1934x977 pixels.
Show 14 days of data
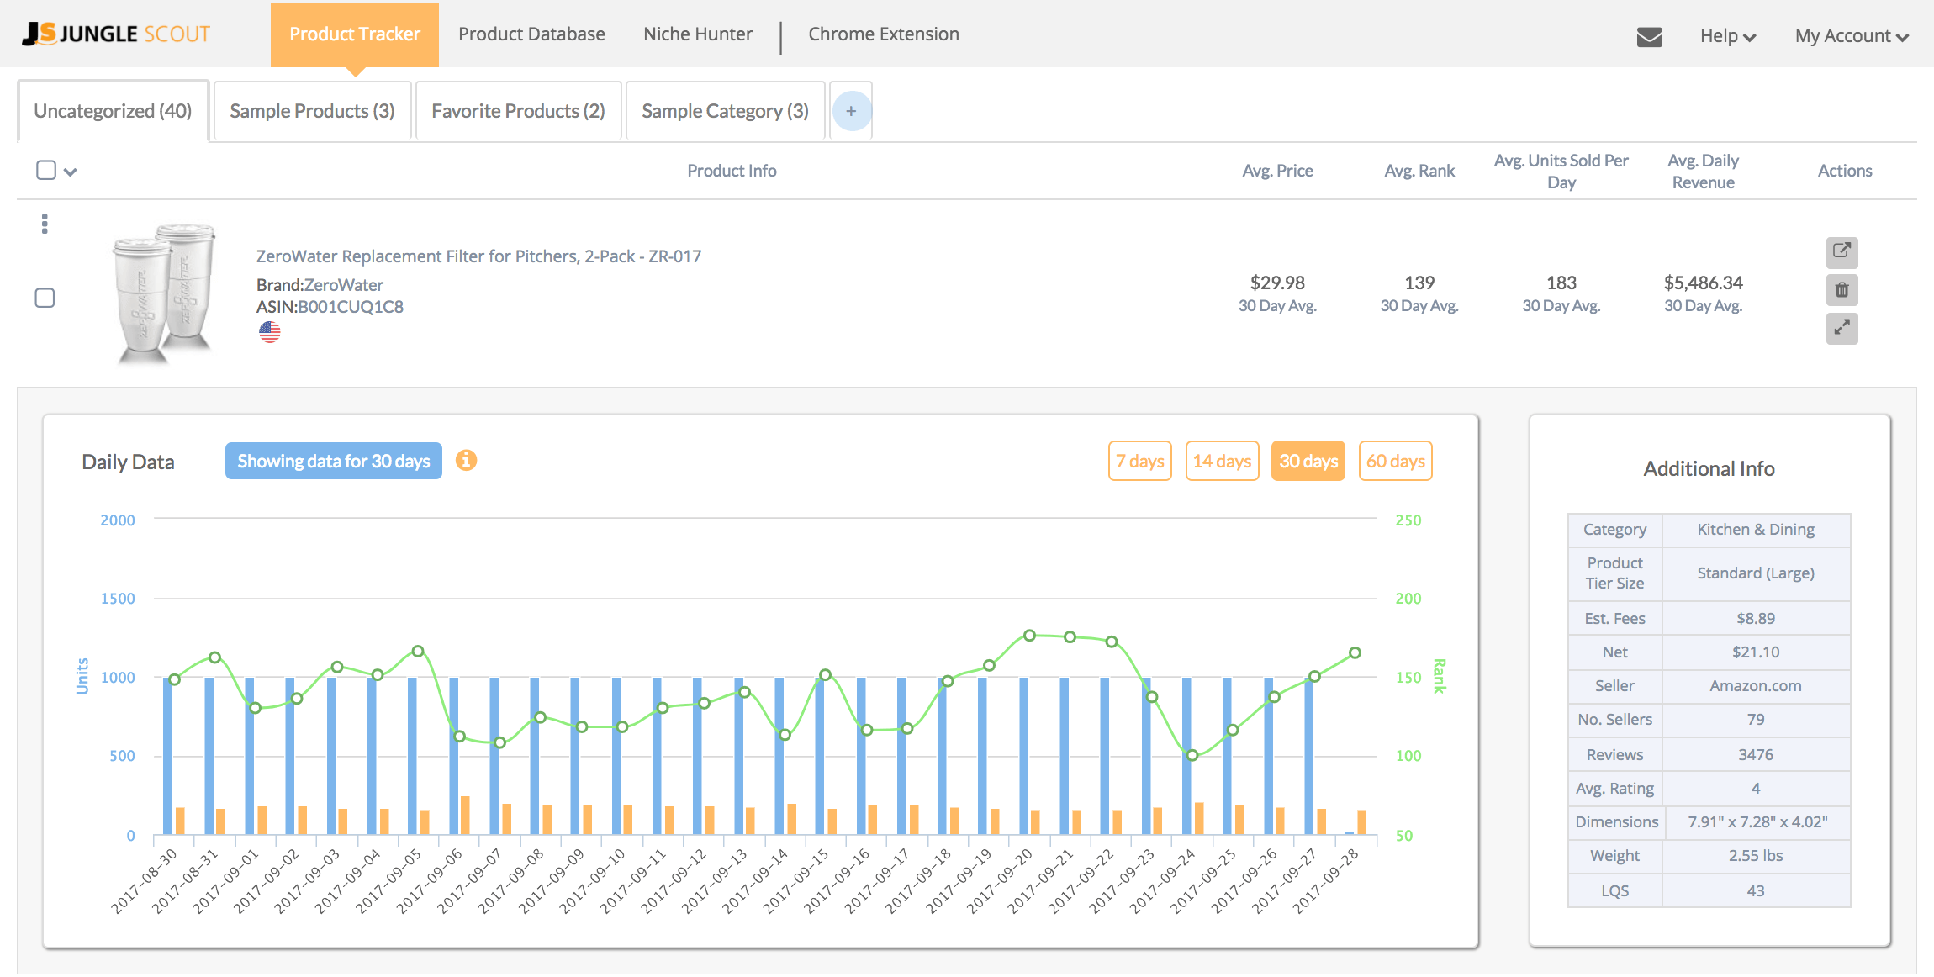[x=1222, y=461]
